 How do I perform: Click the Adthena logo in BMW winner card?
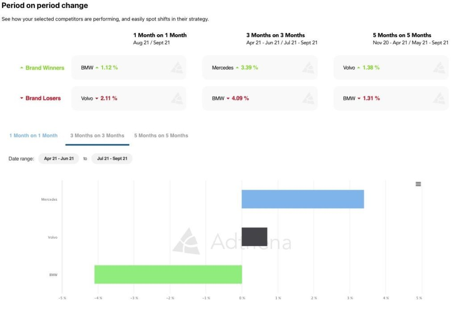[177, 67]
